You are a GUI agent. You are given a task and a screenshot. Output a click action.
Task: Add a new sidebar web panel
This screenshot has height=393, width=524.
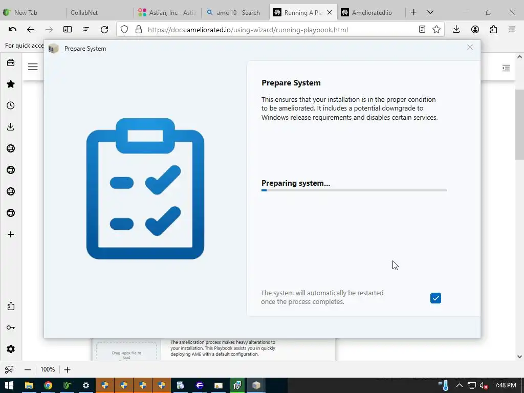pyautogui.click(x=11, y=234)
